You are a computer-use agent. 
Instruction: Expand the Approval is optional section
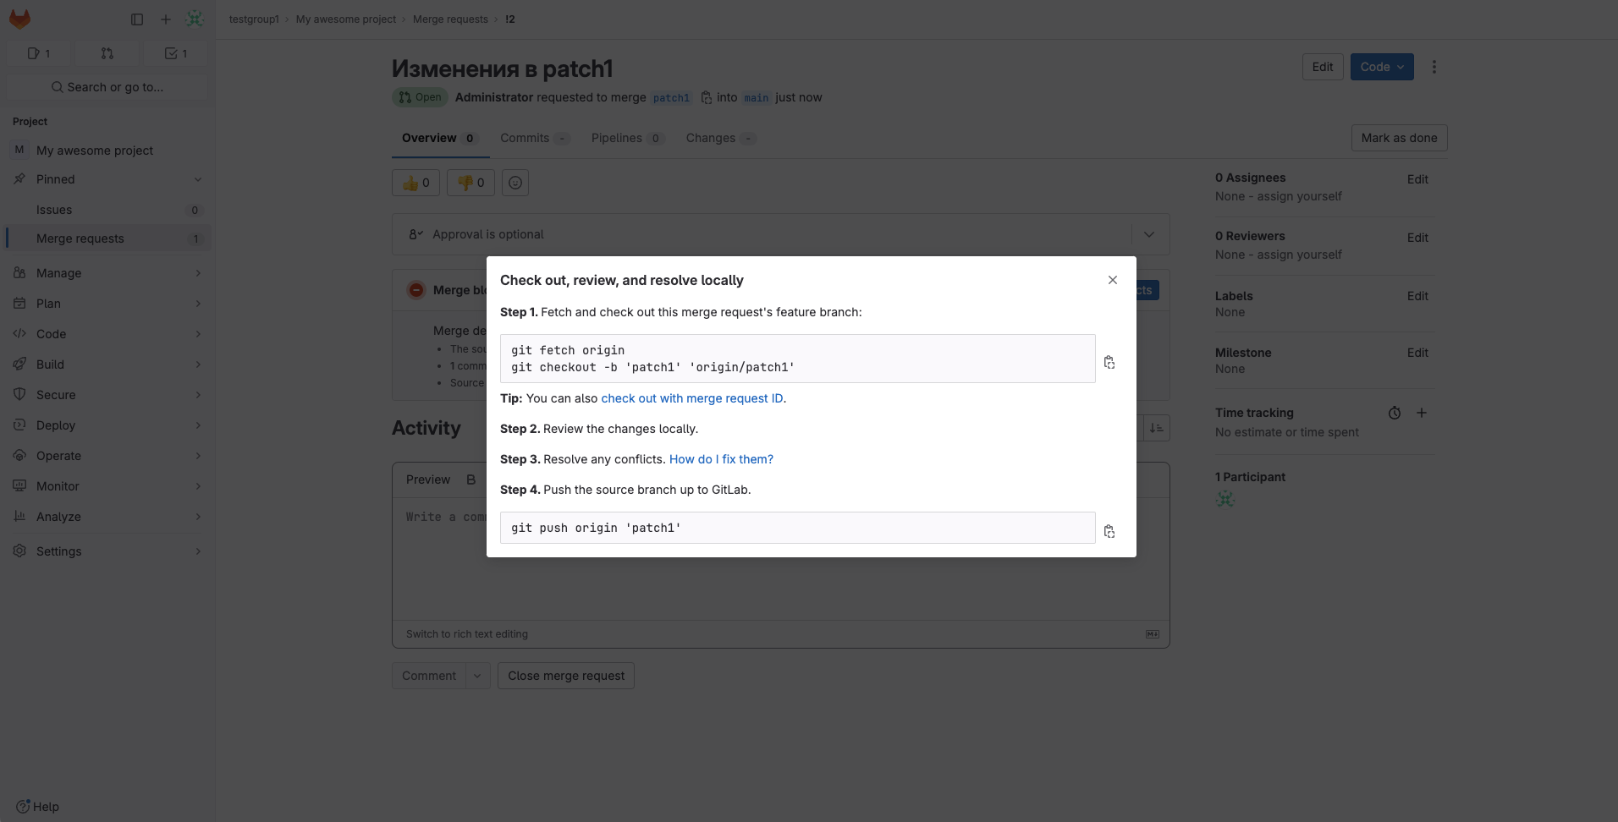click(1148, 234)
